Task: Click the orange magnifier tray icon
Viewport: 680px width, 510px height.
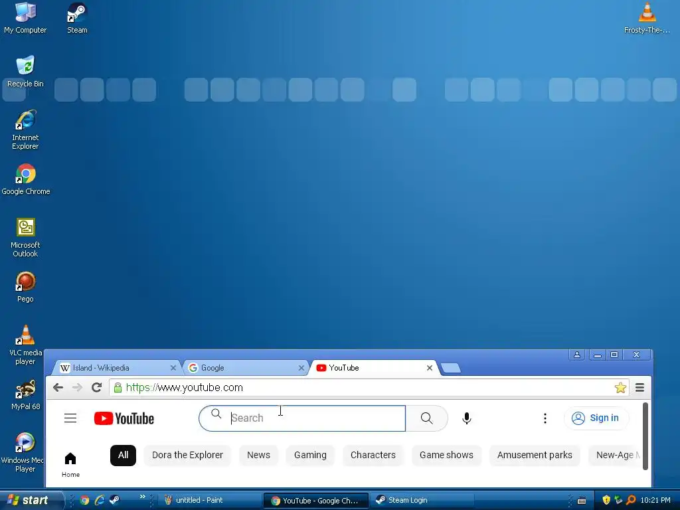Action: pos(631,500)
